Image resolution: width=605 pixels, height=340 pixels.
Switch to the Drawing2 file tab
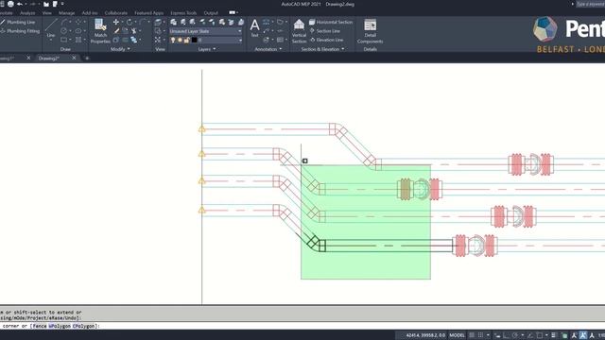pyautogui.click(x=49, y=59)
